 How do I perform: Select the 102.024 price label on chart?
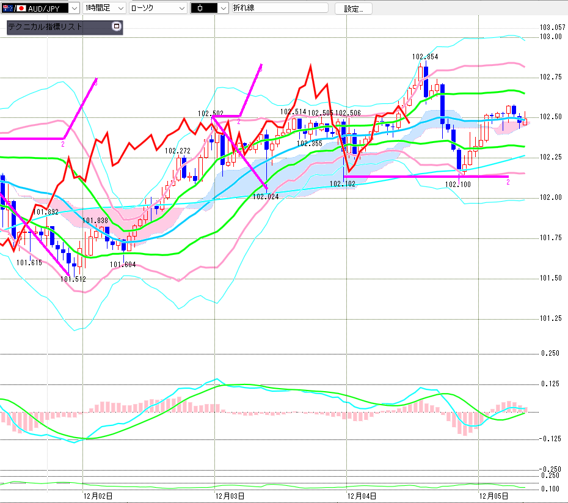pyautogui.click(x=265, y=197)
